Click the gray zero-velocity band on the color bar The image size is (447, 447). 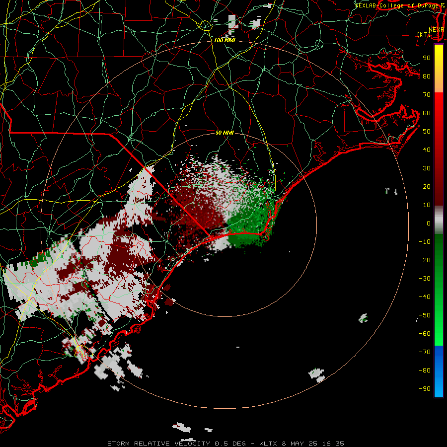coord(439,221)
